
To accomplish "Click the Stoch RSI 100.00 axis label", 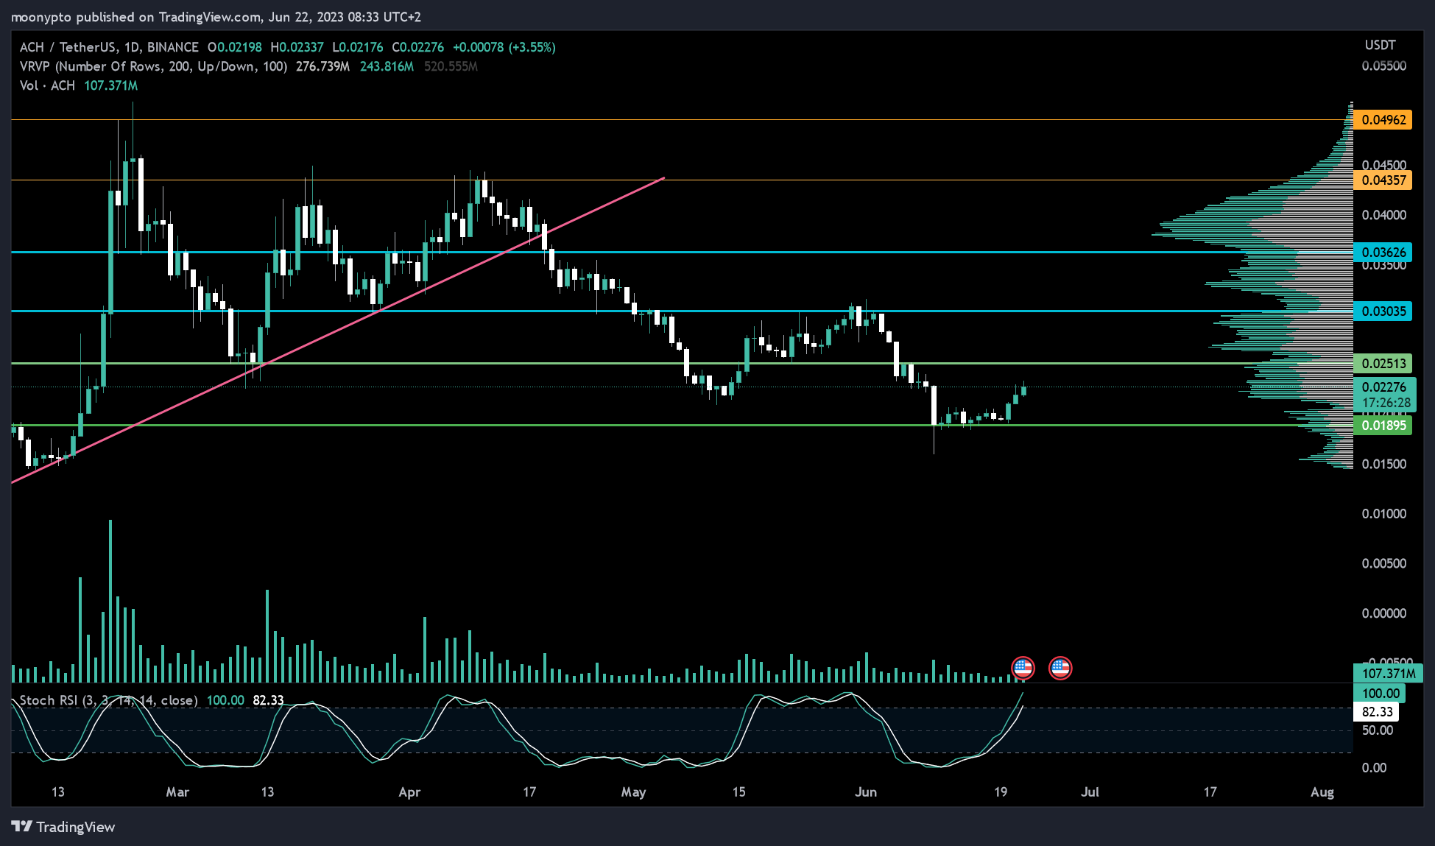I will click(x=1380, y=694).
